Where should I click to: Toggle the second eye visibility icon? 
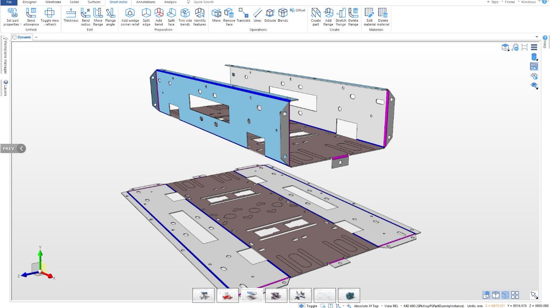pyautogui.click(x=534, y=86)
